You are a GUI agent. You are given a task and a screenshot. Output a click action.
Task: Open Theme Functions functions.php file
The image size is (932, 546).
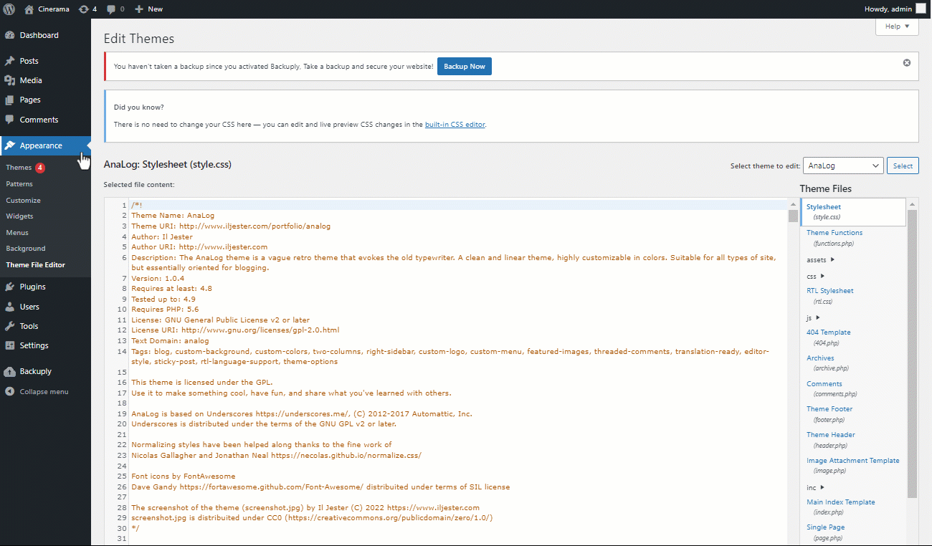pyautogui.click(x=834, y=238)
